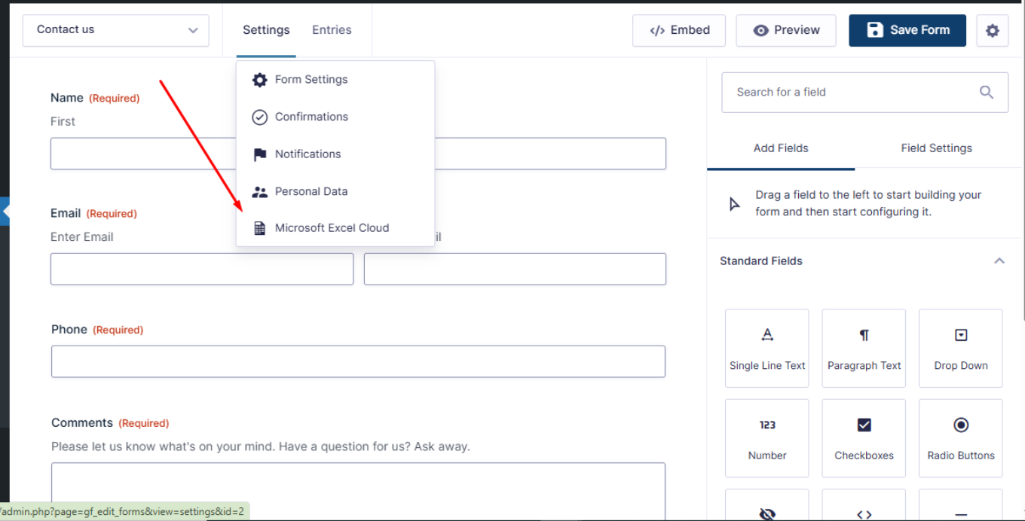The image size is (1025, 521).
Task: Add a Paragraph Text field
Action: (x=864, y=349)
